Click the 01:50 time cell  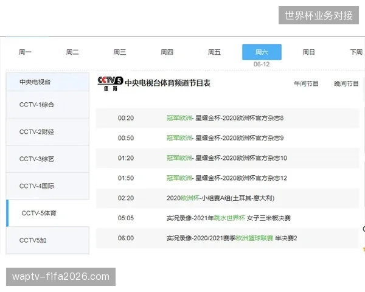[126, 178]
